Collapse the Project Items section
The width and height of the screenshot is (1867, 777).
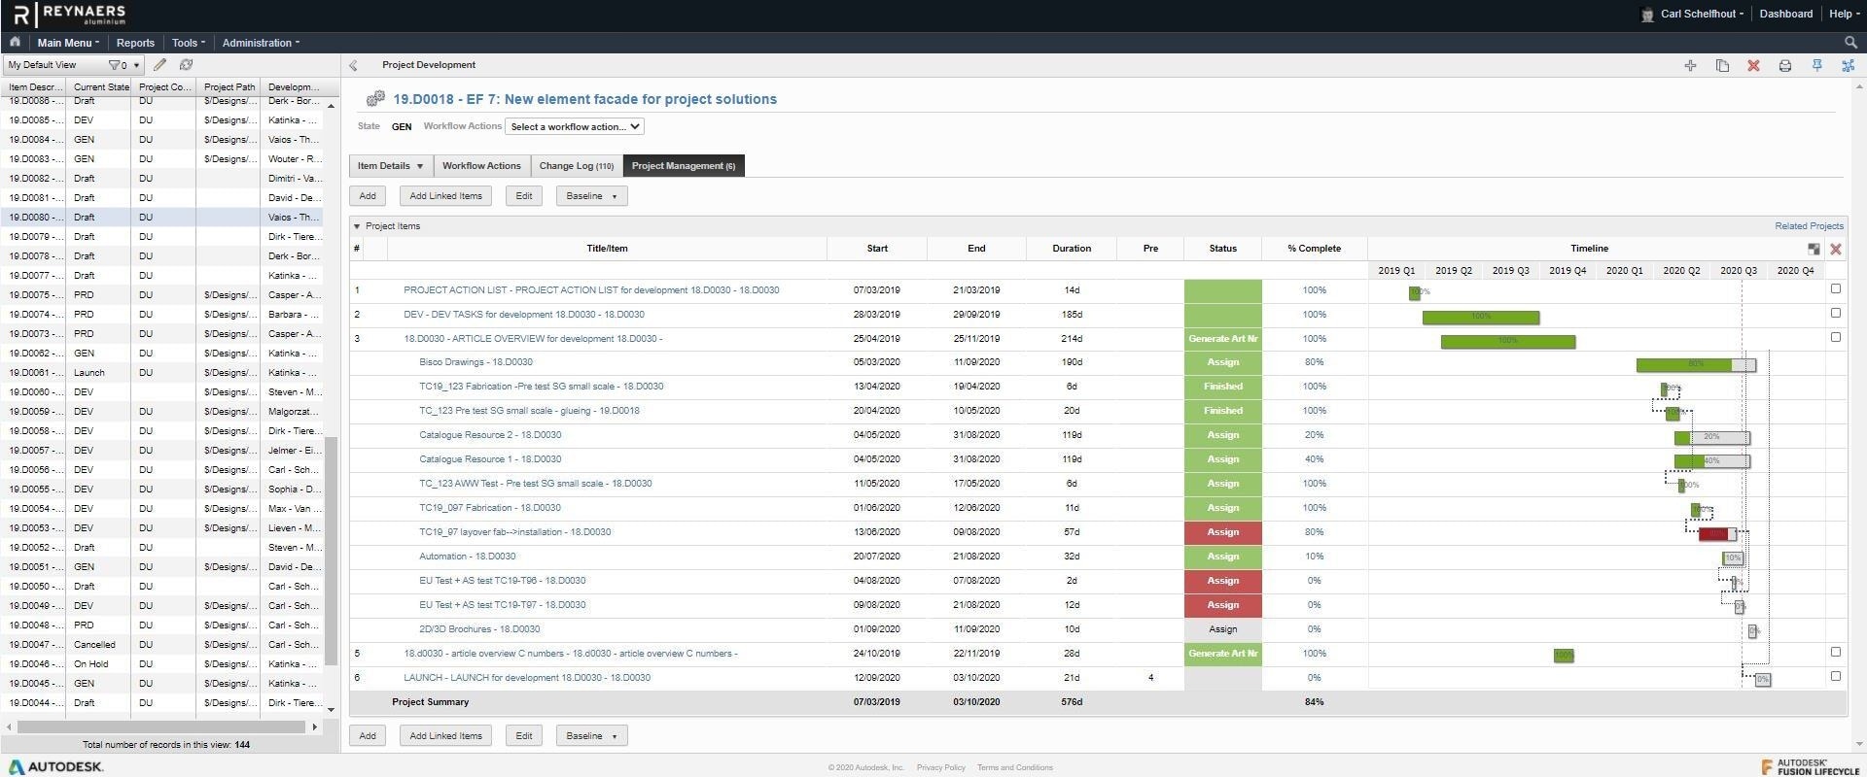coord(357,226)
